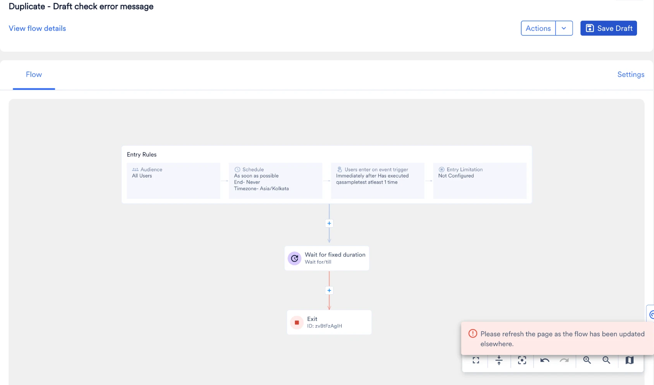
Task: Click the 'End- Never' schedule text
Action: click(247, 182)
